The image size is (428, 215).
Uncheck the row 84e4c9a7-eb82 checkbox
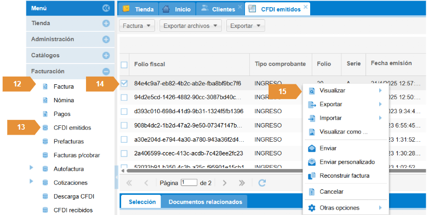[124, 83]
